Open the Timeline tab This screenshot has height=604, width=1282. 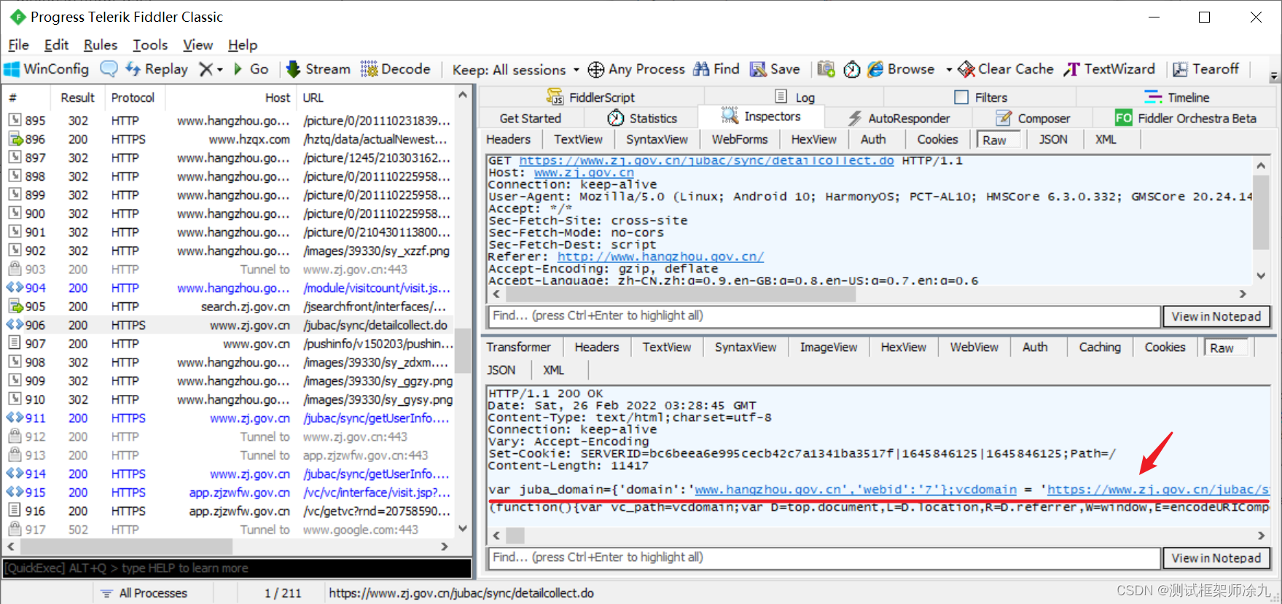point(1177,97)
